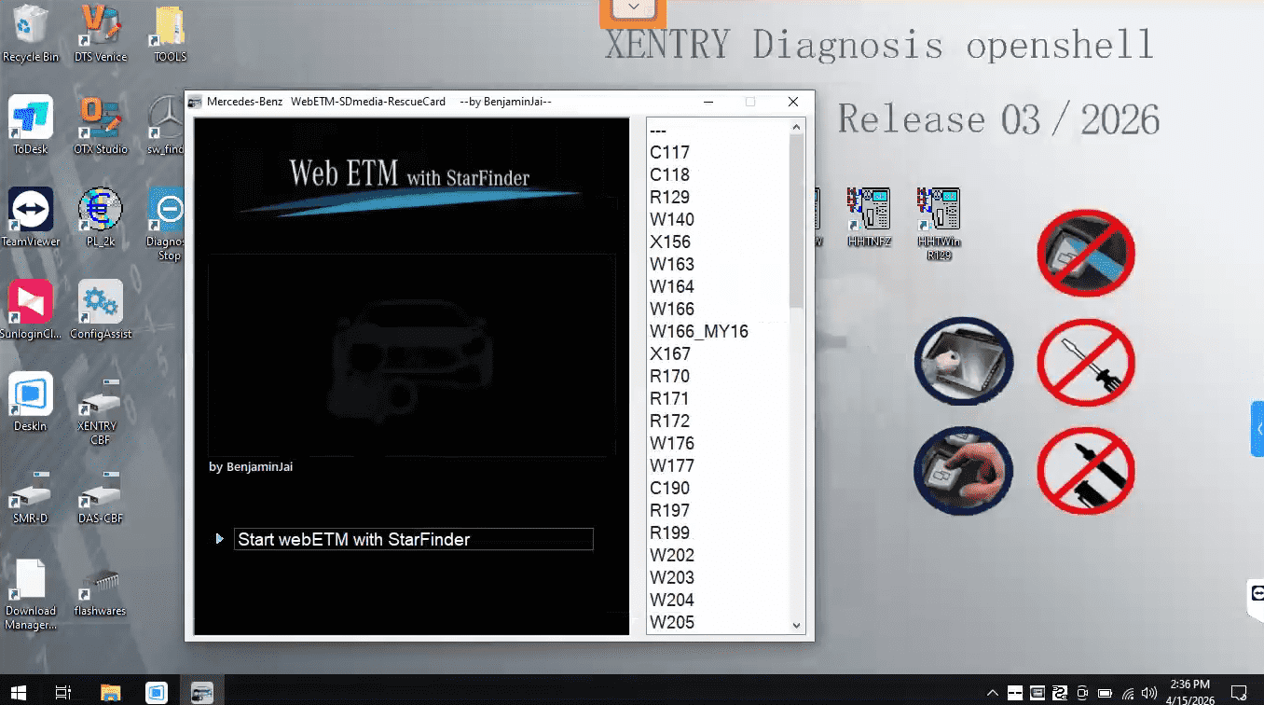The image size is (1264, 705).
Task: Click the arrow beside Start webETM
Action: [x=219, y=539]
